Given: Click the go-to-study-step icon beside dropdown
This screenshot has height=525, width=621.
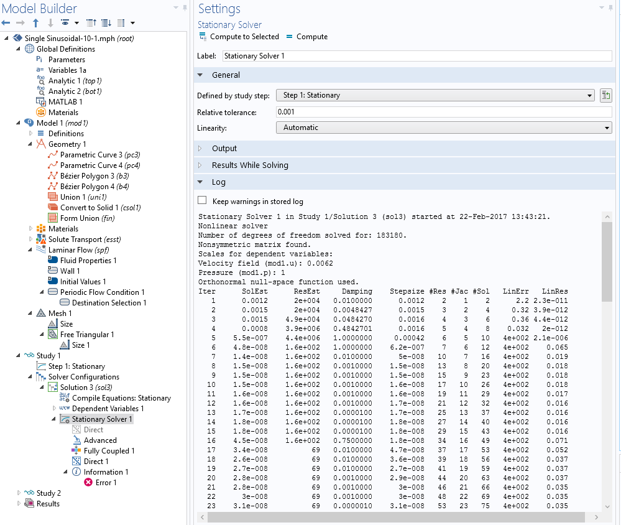Looking at the screenshot, I should pos(606,95).
